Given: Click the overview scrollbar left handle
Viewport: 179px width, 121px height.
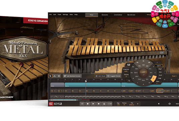Looking at the screenshot, I should tap(50, 100).
